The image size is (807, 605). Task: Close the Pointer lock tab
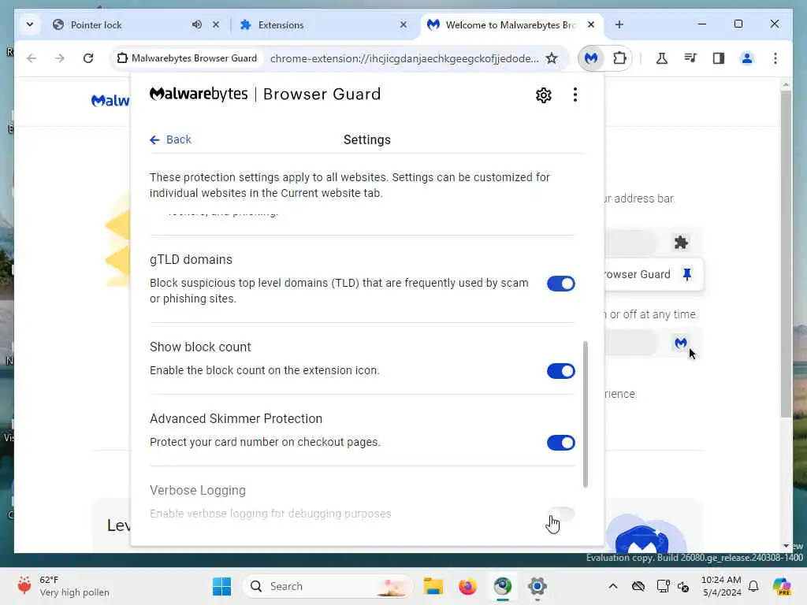click(216, 24)
